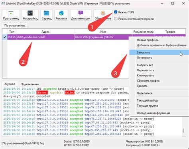
Task: Click the red Error log tag
Action: (x=42, y=92)
